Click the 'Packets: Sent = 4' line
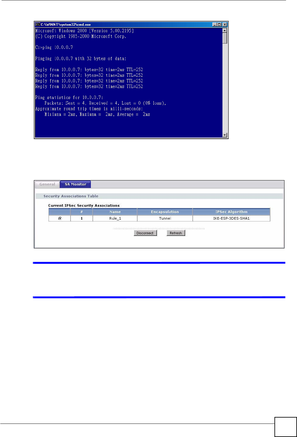Screen dimensions: 297x437 point(105,103)
